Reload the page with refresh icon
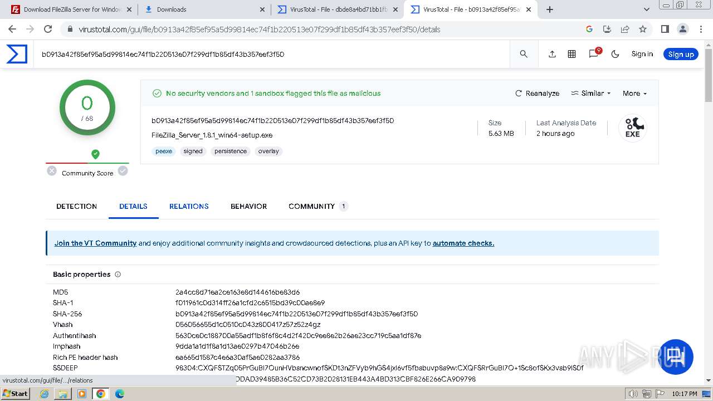Viewport: 713px width, 401px height. [48, 29]
